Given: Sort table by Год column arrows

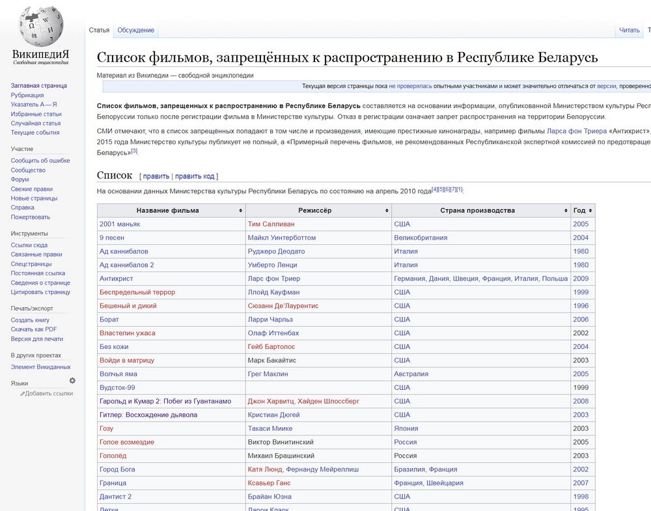Looking at the screenshot, I should coord(590,210).
